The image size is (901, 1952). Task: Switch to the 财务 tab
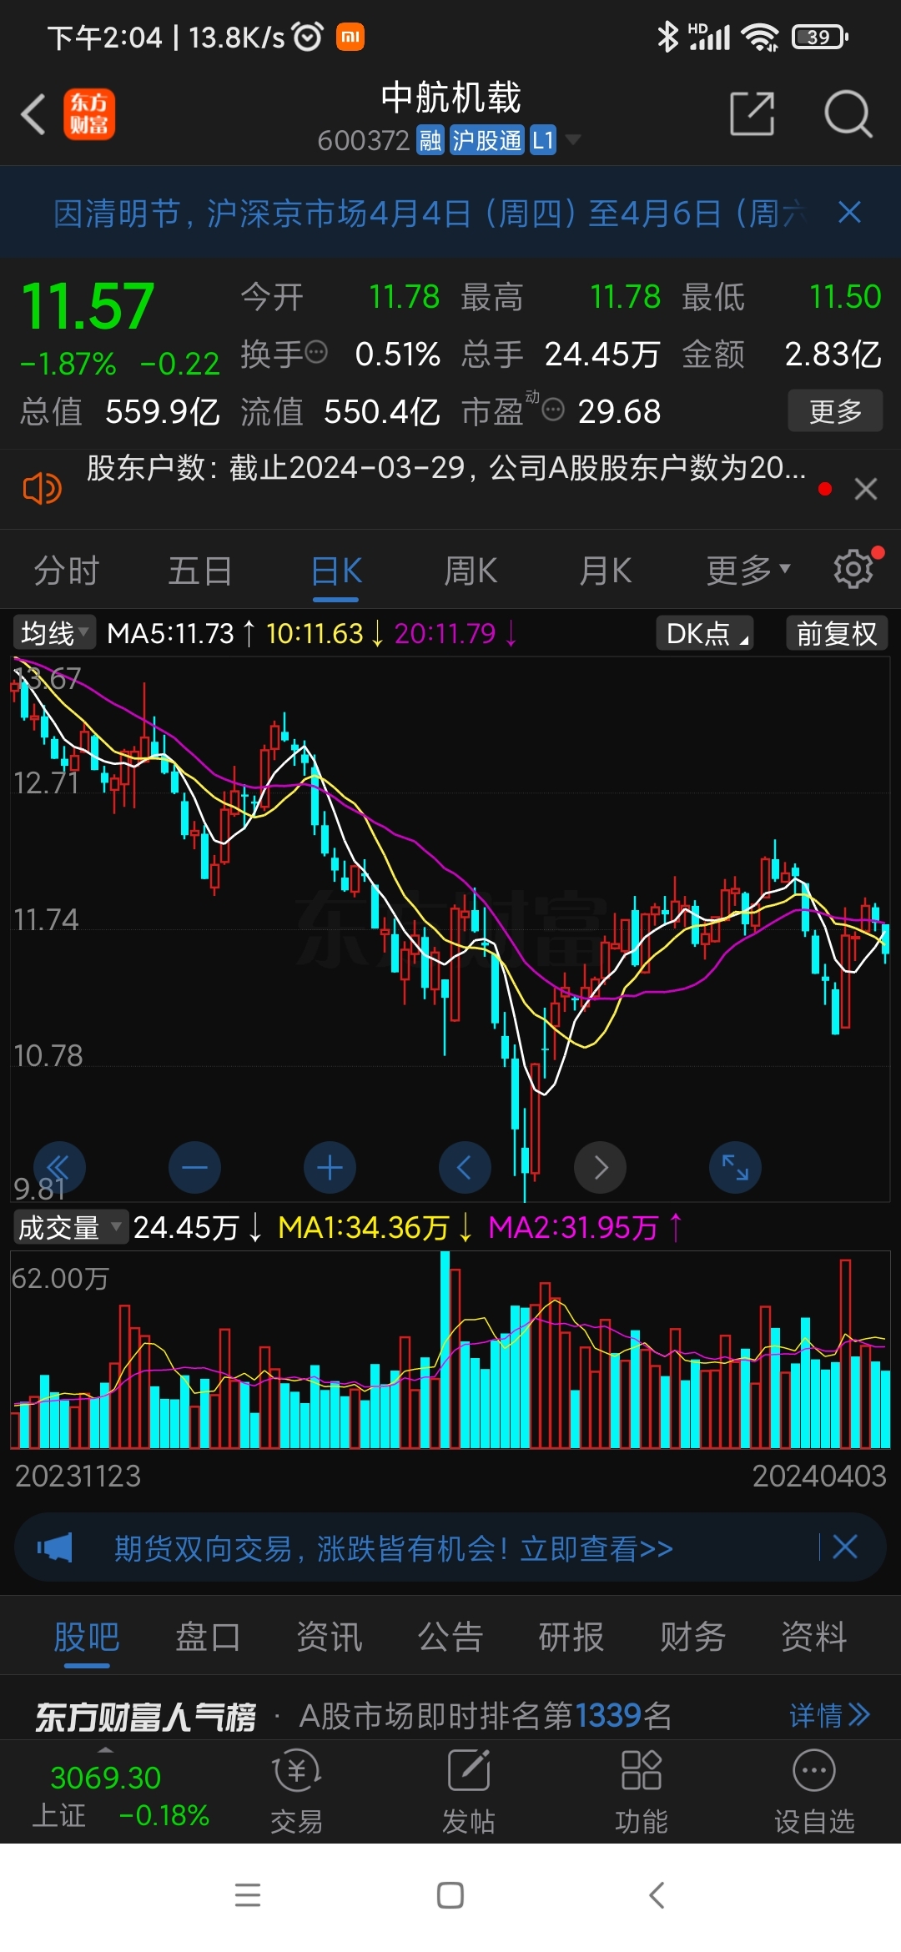693,1637
